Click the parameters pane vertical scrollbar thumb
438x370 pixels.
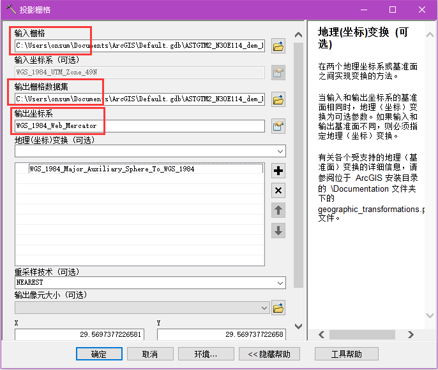click(298, 165)
